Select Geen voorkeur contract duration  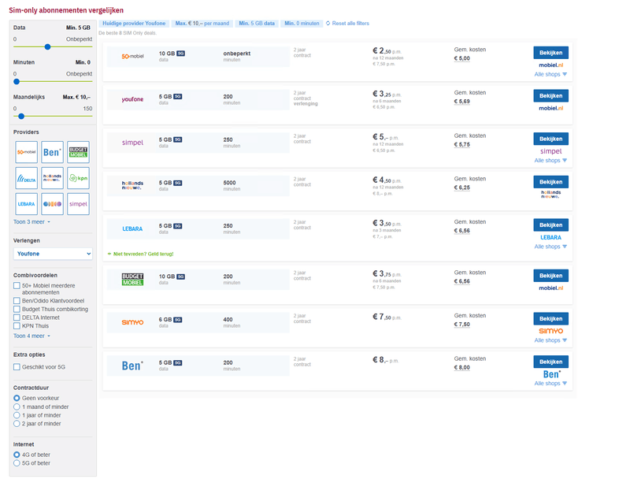point(17,398)
